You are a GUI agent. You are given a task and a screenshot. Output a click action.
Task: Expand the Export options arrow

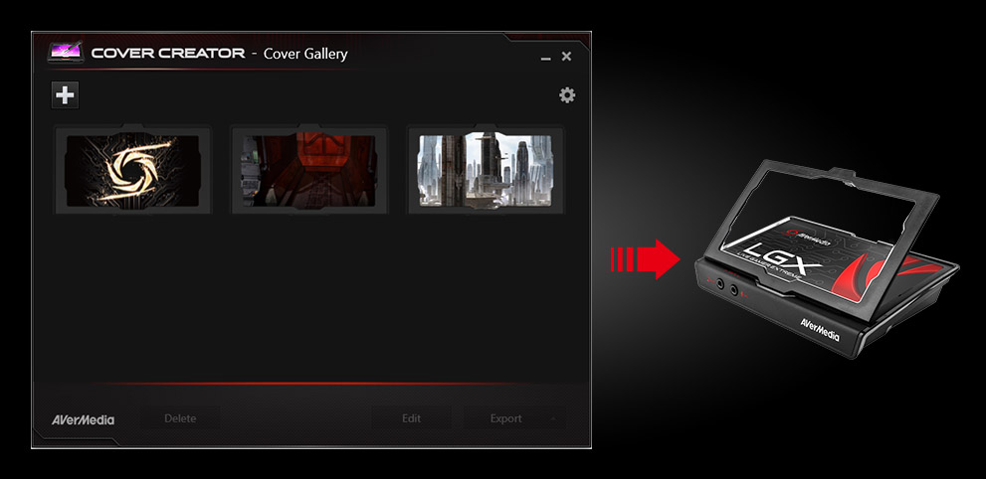(x=553, y=418)
